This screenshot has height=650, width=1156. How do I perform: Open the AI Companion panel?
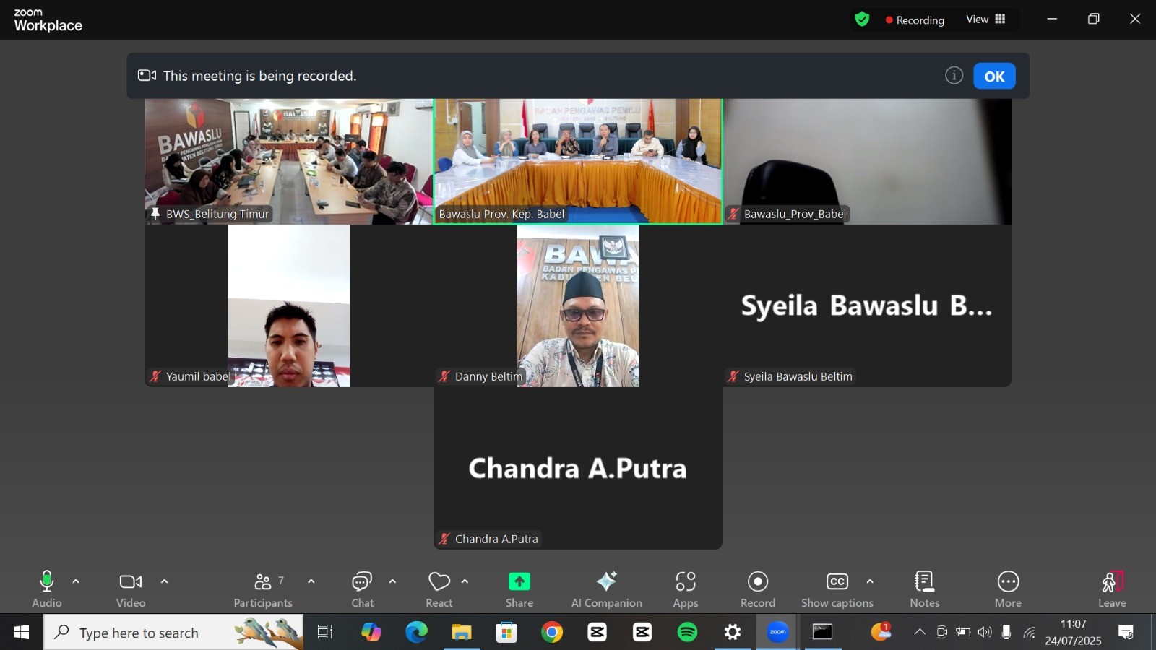[606, 589]
